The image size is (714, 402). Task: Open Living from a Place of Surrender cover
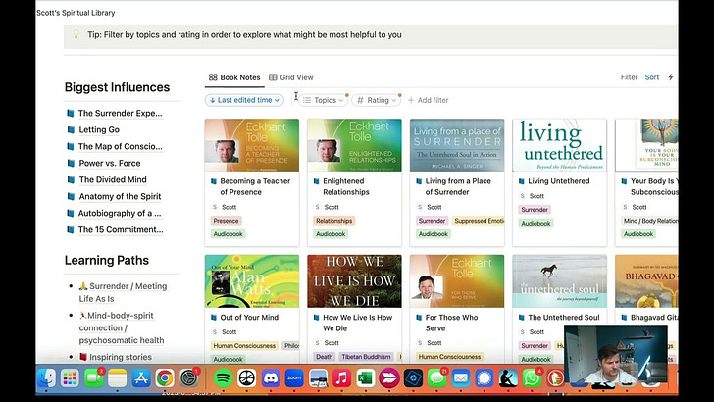(x=457, y=145)
